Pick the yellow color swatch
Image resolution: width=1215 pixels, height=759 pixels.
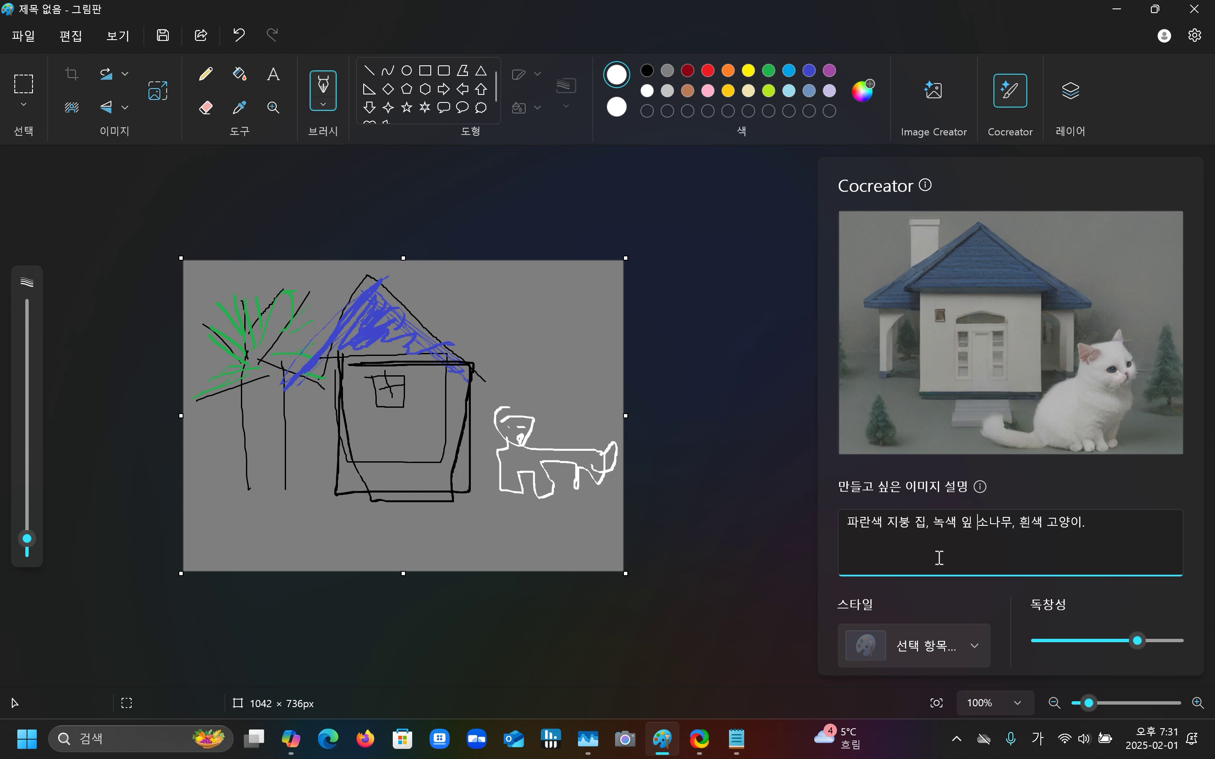click(748, 70)
